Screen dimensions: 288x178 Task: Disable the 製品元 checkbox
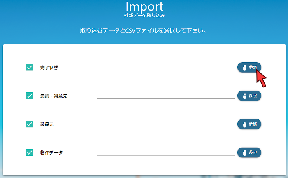coord(30,124)
